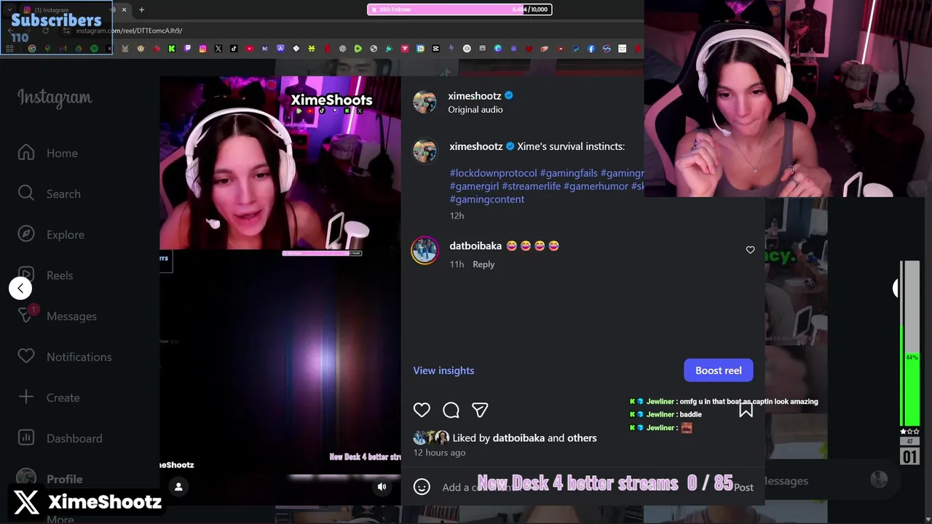Open the #gamergirl hashtag

tap(474, 186)
